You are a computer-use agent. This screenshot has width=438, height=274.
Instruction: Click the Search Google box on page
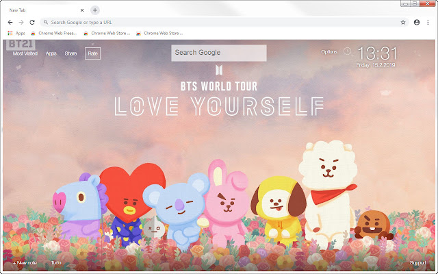pos(219,53)
